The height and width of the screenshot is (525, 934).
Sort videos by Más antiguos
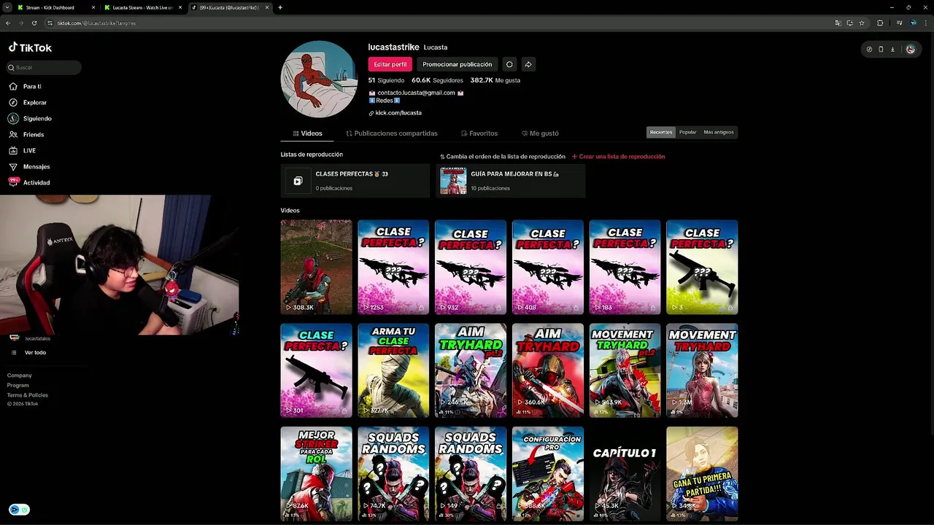pyautogui.click(x=719, y=132)
